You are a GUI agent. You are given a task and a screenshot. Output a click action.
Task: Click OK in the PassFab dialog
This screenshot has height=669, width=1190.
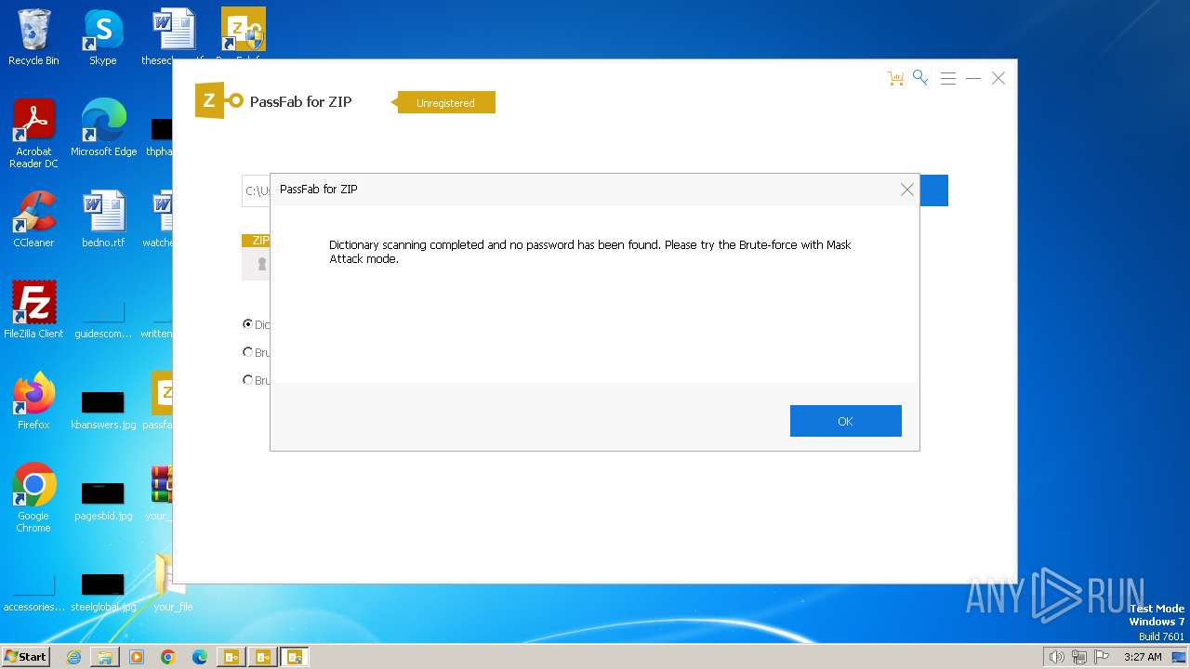845,421
